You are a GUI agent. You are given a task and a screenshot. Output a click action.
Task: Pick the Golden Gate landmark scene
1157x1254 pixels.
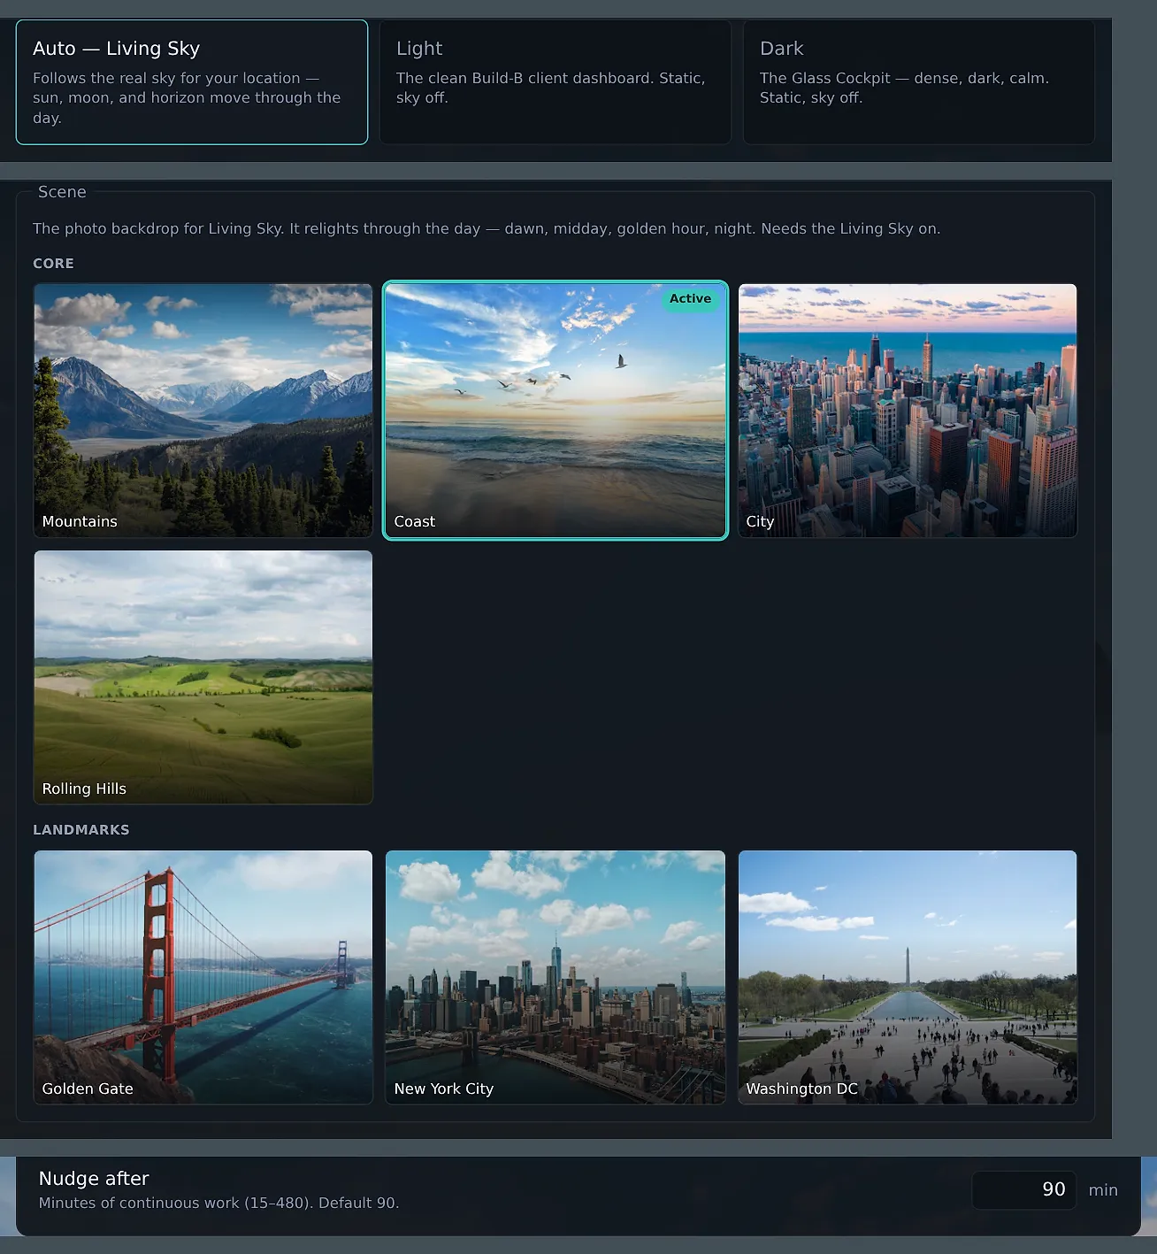point(203,977)
